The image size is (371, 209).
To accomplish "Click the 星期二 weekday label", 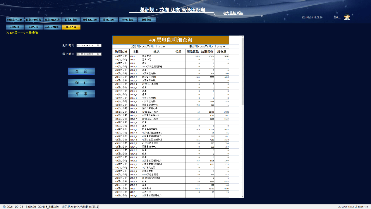I will click(x=337, y=18).
